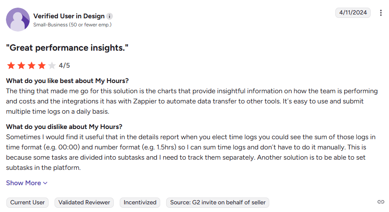The height and width of the screenshot is (212, 389).
Task: Select the Incentivized tag
Action: (x=140, y=203)
